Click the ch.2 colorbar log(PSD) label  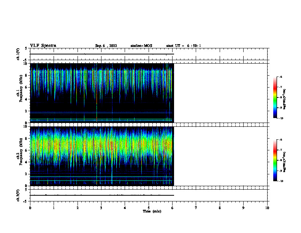pyautogui.click(x=285, y=162)
